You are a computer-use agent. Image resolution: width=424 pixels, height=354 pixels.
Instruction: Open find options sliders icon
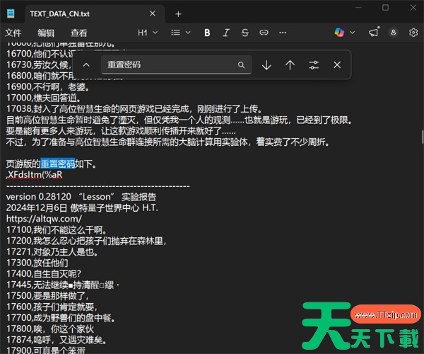314,65
